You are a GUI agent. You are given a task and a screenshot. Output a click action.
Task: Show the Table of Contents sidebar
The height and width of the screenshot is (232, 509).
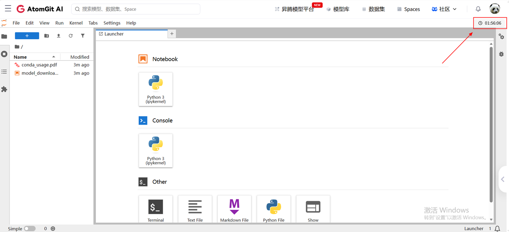click(4, 72)
